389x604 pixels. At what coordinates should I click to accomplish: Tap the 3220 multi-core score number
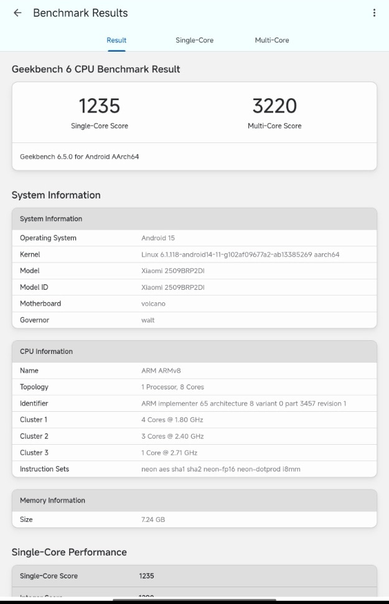pos(274,106)
